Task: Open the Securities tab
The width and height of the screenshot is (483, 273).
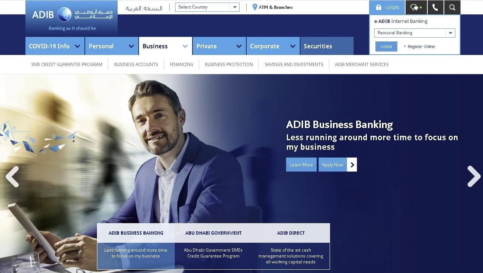Action: click(x=327, y=46)
